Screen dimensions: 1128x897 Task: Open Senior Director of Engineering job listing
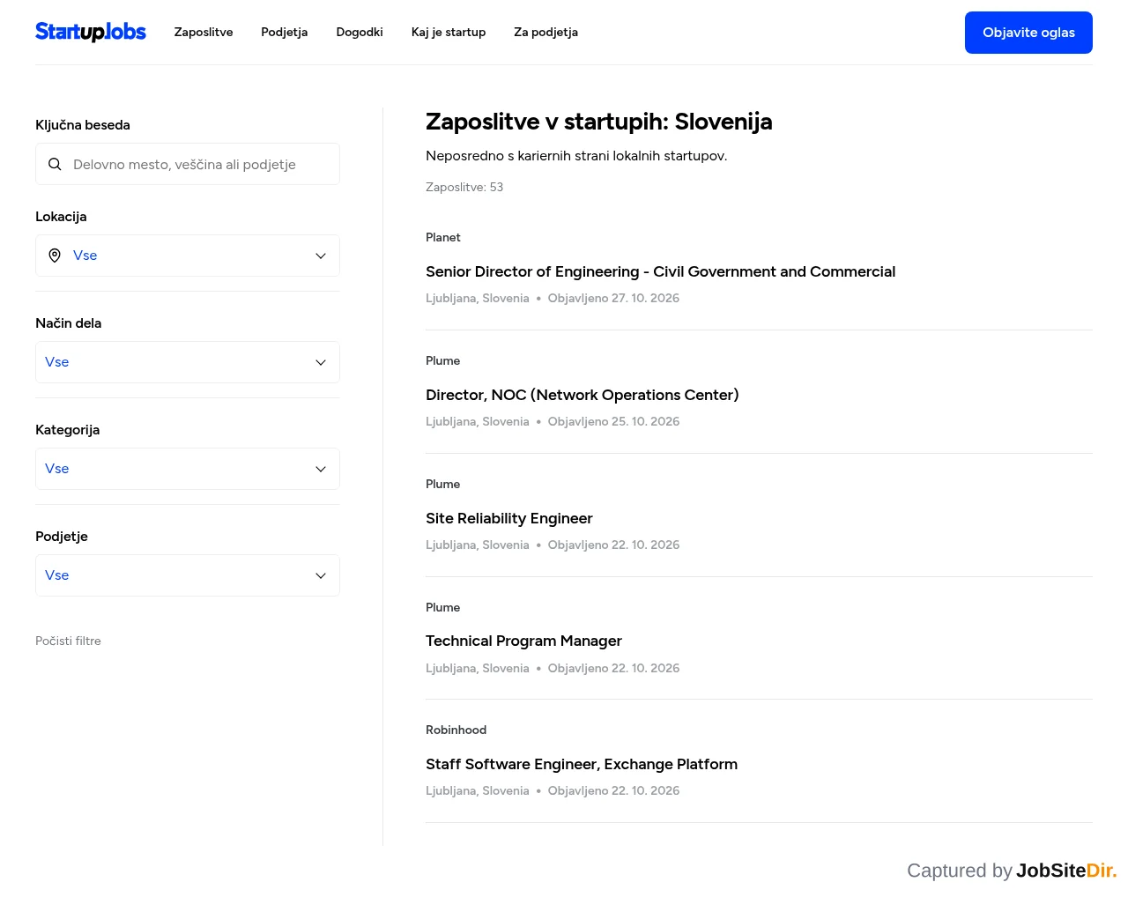pyautogui.click(x=660, y=271)
